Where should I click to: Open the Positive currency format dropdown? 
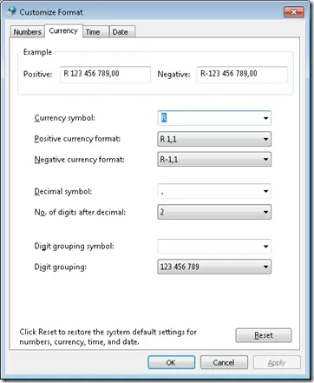point(214,139)
